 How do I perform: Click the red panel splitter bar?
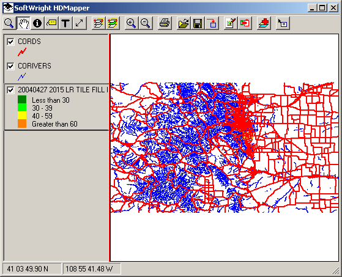coord(109,147)
